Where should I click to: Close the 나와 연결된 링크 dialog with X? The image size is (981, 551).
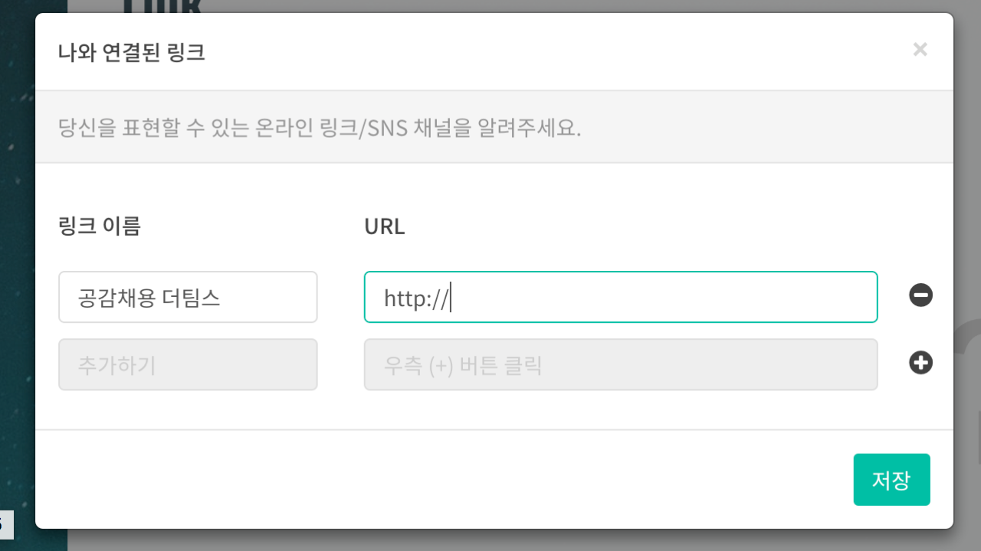[920, 51]
